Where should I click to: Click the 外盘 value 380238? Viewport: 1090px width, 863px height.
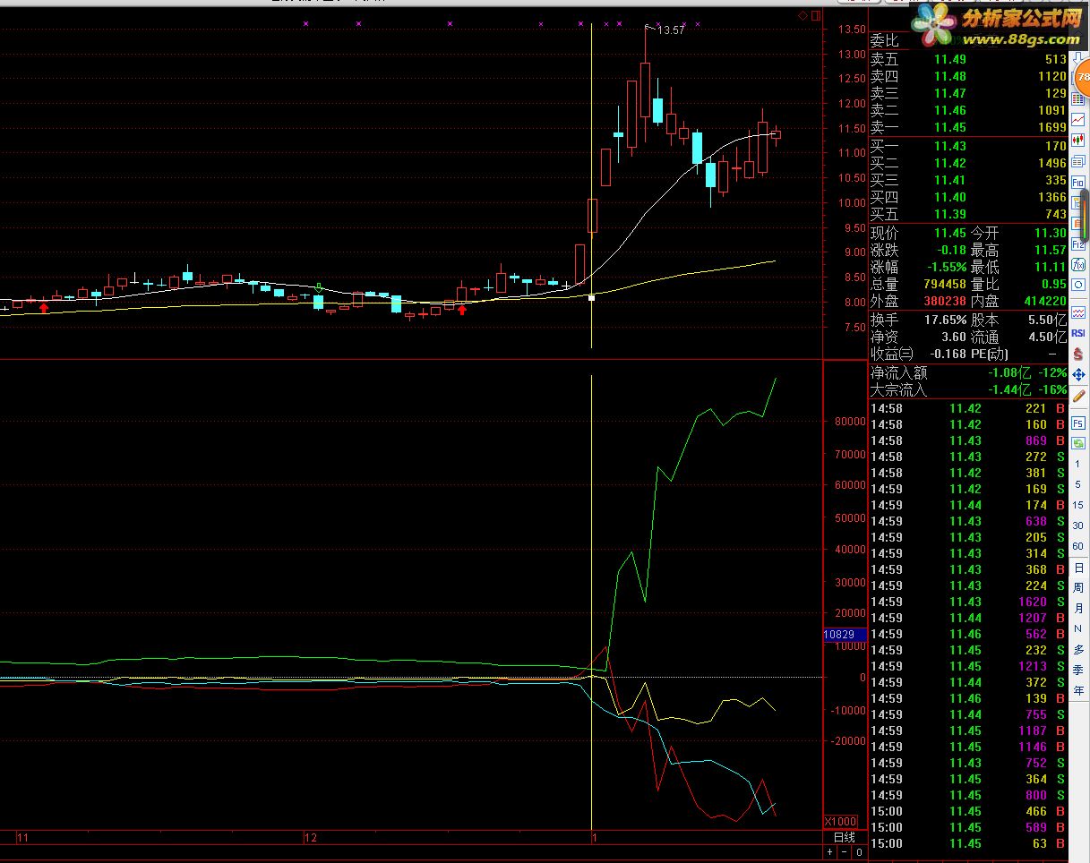point(945,302)
